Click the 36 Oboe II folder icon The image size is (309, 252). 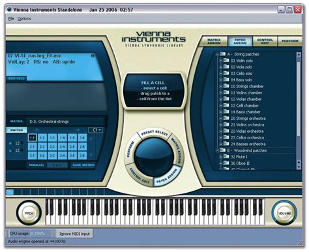226,163
